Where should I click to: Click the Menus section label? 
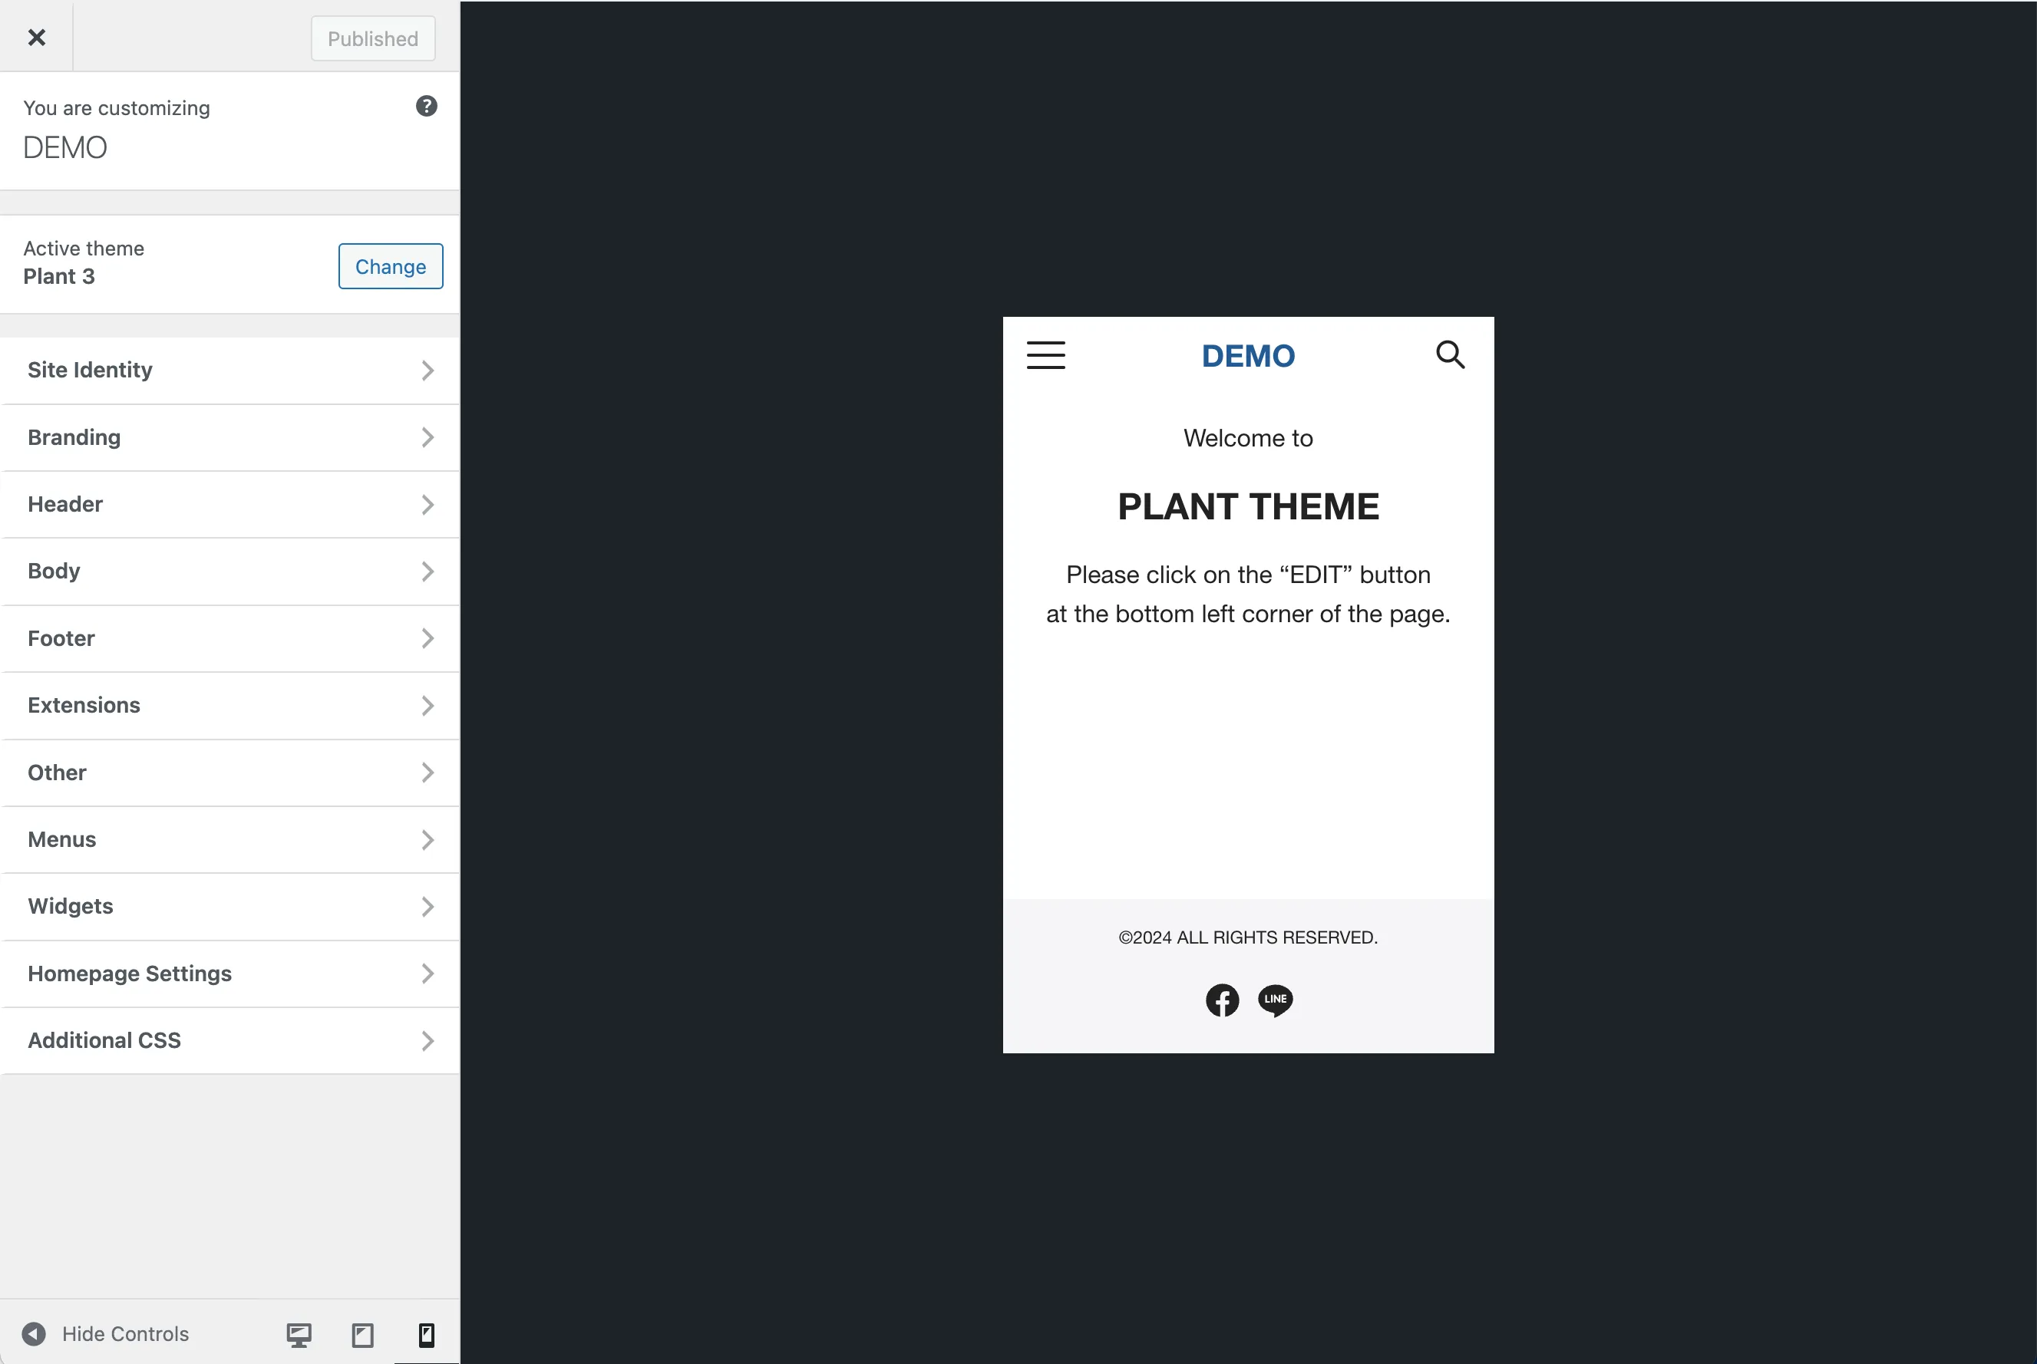click(62, 838)
